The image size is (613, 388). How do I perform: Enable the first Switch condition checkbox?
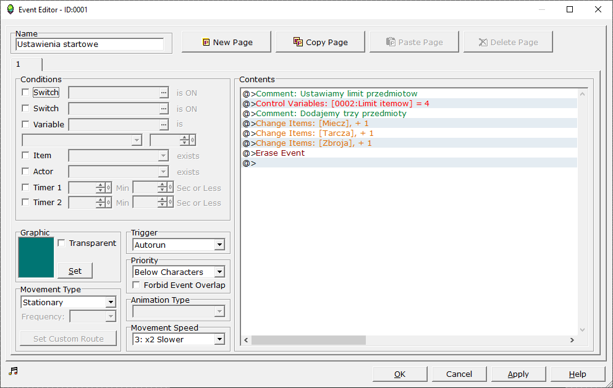pyautogui.click(x=25, y=92)
